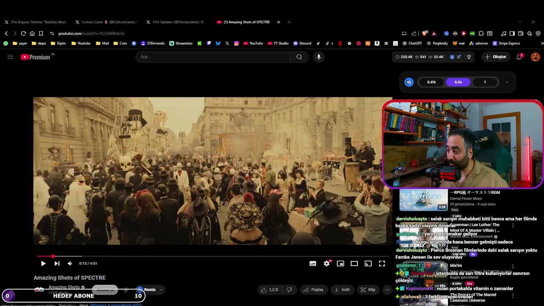This screenshot has height=306, width=544.
Task: Click the 5.2x purple stat pill
Action: click(458, 82)
